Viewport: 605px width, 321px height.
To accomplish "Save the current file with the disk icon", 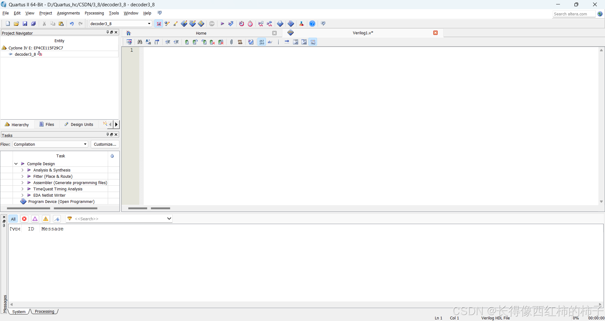I will pyautogui.click(x=25, y=24).
